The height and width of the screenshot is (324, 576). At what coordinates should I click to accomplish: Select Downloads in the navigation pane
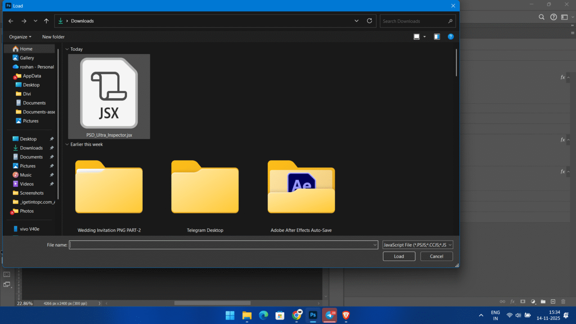[x=31, y=148]
